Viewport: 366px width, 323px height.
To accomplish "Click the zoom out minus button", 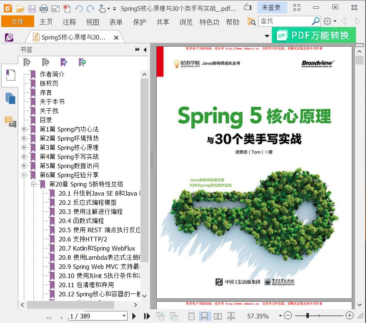I will click(288, 316).
